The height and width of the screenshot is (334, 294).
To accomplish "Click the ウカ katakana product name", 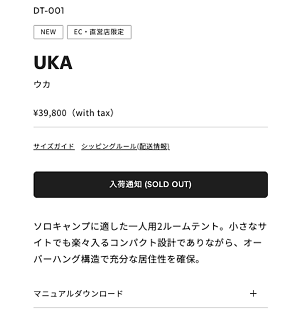I will [42, 84].
